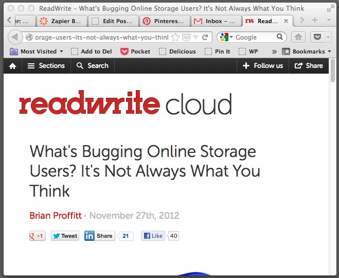
Task: Go back with the browser back arrow
Action: (15, 37)
